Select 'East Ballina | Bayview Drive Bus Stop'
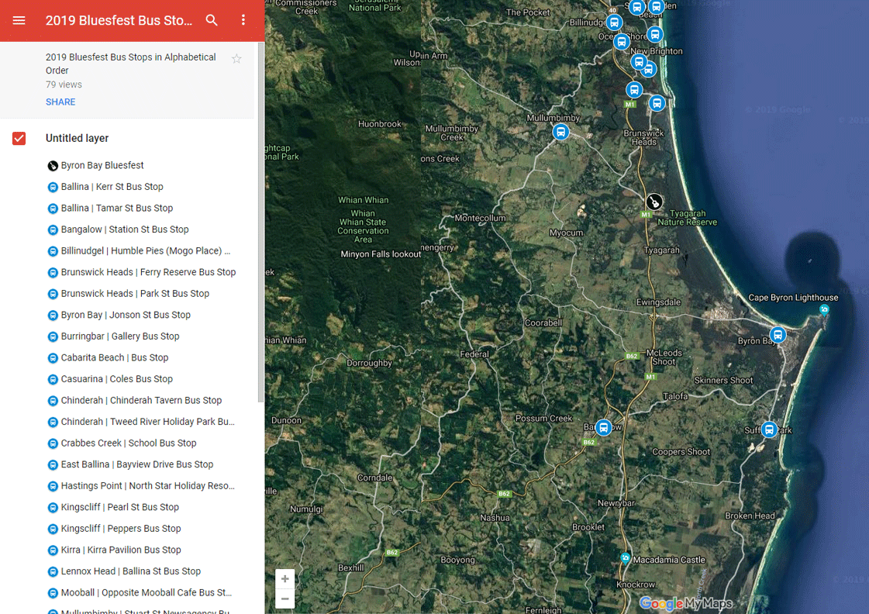 [137, 464]
